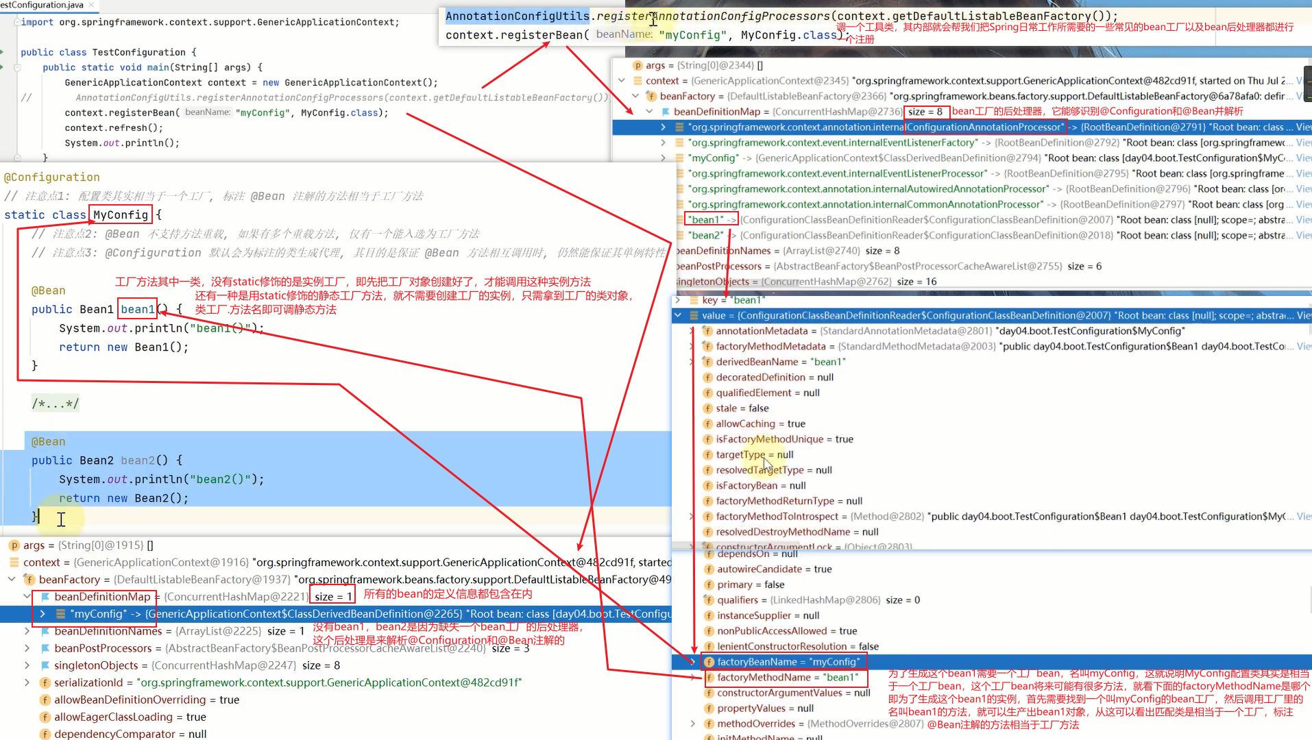
Task: Click the run gutter icon beside the main method
Action: click(x=2, y=67)
